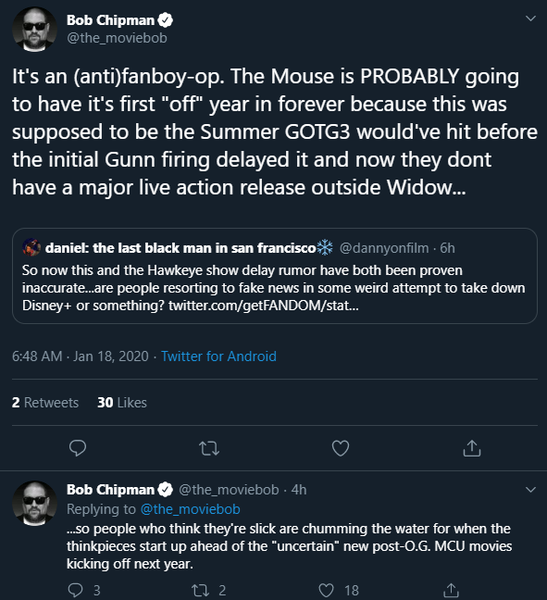Retweet the follow-up tweet with 2 retweets
Screen dimensions: 547x600
[200, 590]
